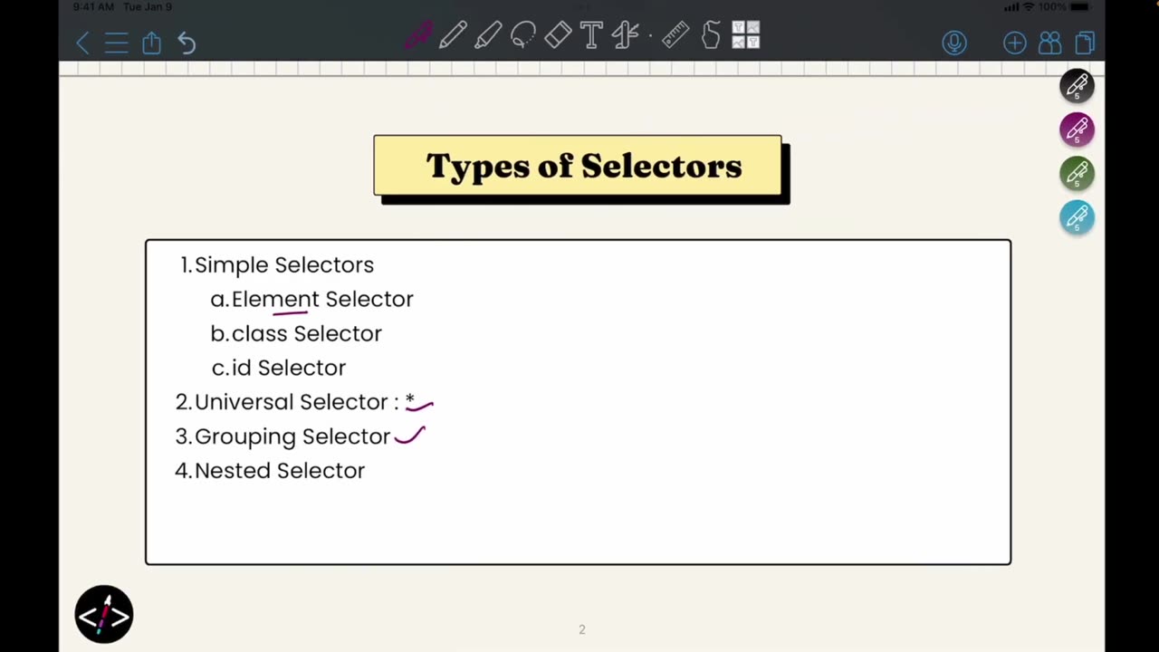
Task: Open the pages overview icon
Action: [x=1085, y=43]
